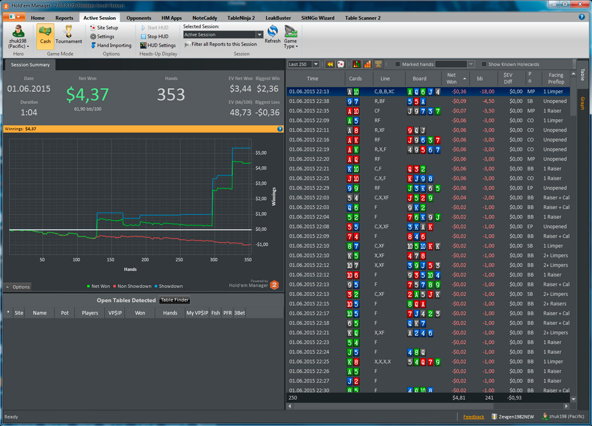The width and height of the screenshot is (592, 426).
Task: Click the Start HUD play icon
Action: click(143, 27)
